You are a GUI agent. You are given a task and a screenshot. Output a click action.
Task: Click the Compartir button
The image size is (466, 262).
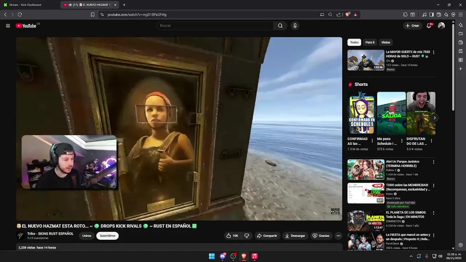(267, 236)
